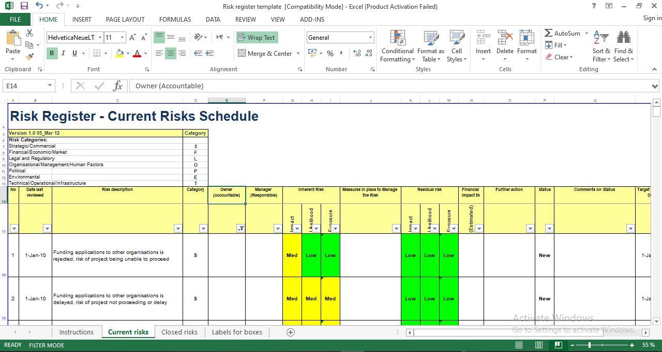This screenshot has width=662, height=352.
Task: Open the Find & Select tool
Action: point(623,46)
